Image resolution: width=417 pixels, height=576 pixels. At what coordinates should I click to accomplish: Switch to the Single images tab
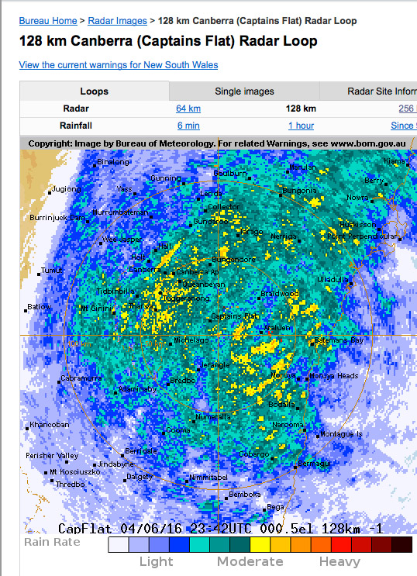pos(244,91)
